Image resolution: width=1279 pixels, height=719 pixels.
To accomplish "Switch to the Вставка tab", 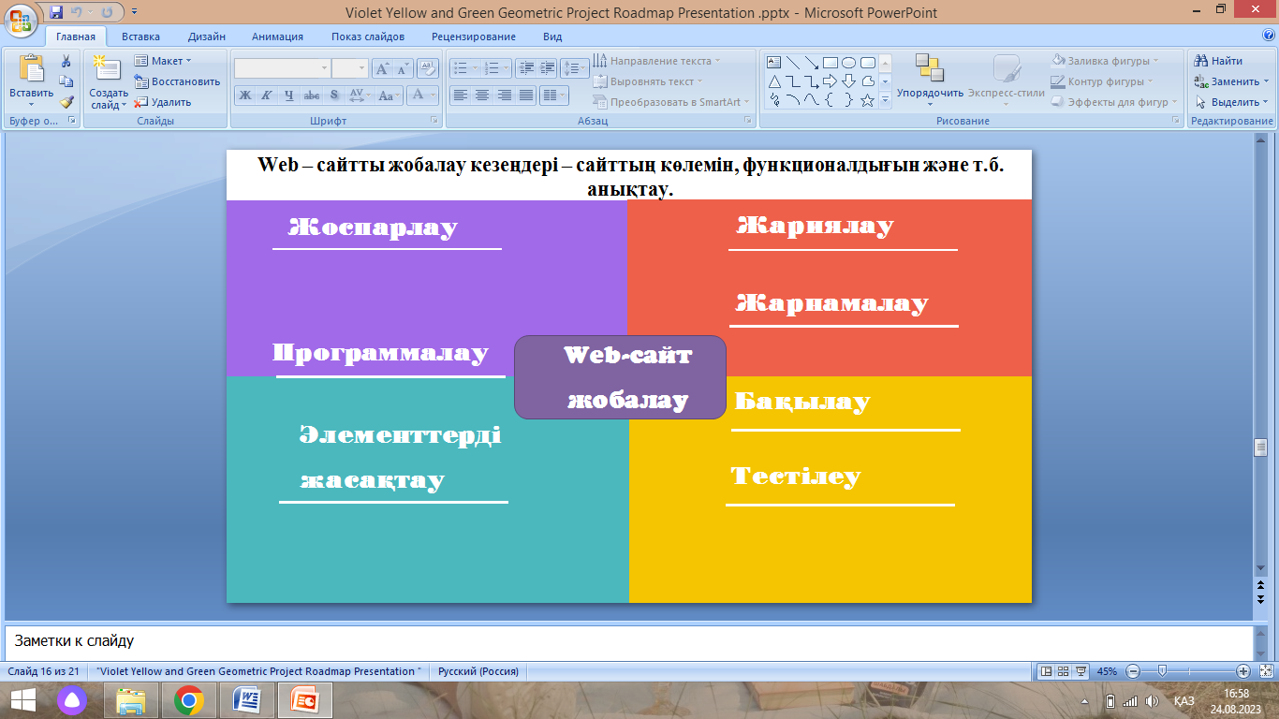I will coord(140,37).
